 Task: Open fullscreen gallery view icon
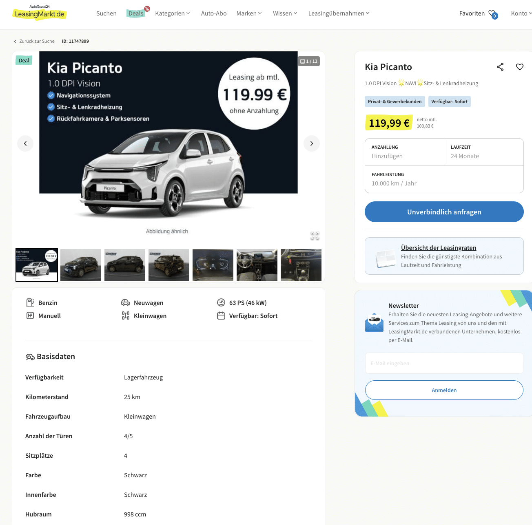pyautogui.click(x=315, y=236)
